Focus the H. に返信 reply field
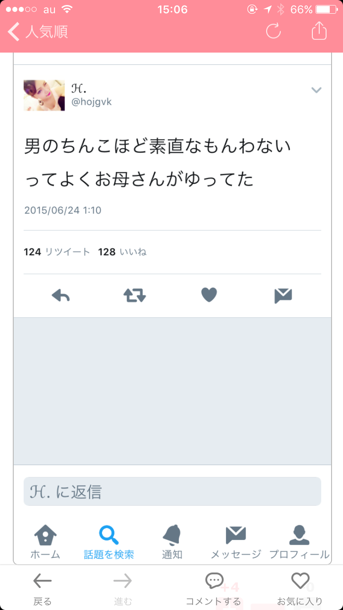The height and width of the screenshot is (610, 343). (172, 492)
